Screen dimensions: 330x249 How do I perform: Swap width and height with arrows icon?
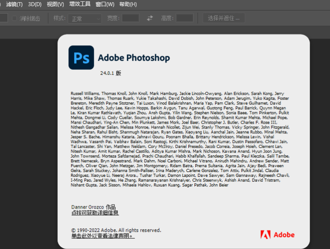pos(150,18)
